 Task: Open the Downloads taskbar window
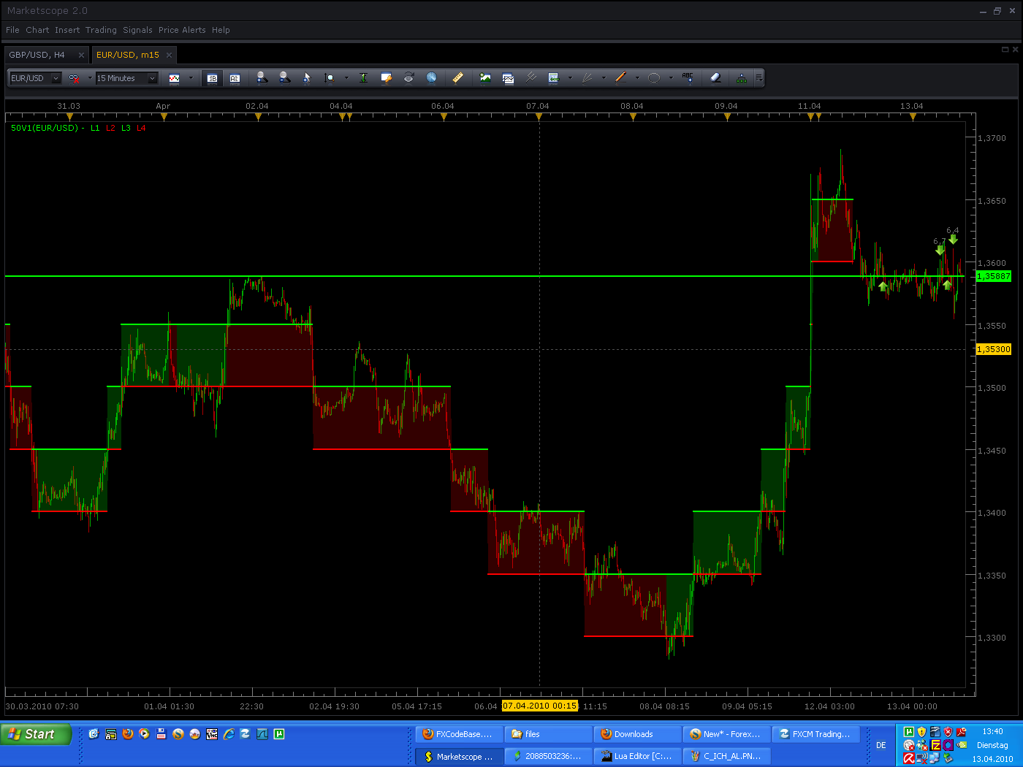(x=636, y=734)
